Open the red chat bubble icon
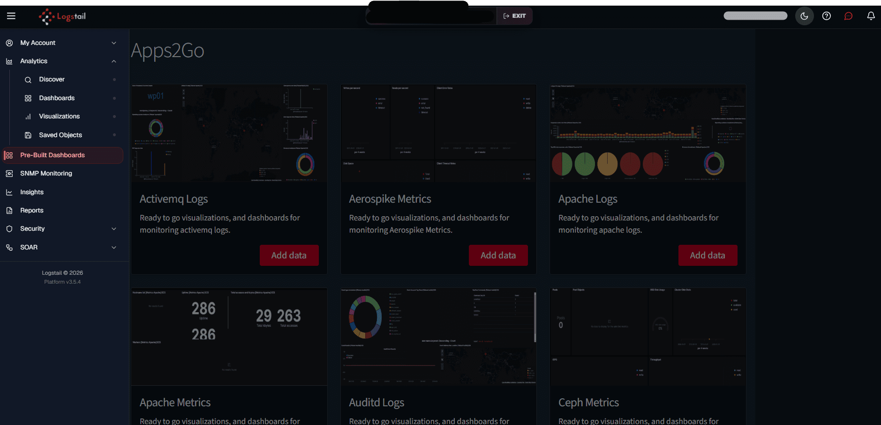 [x=849, y=16]
